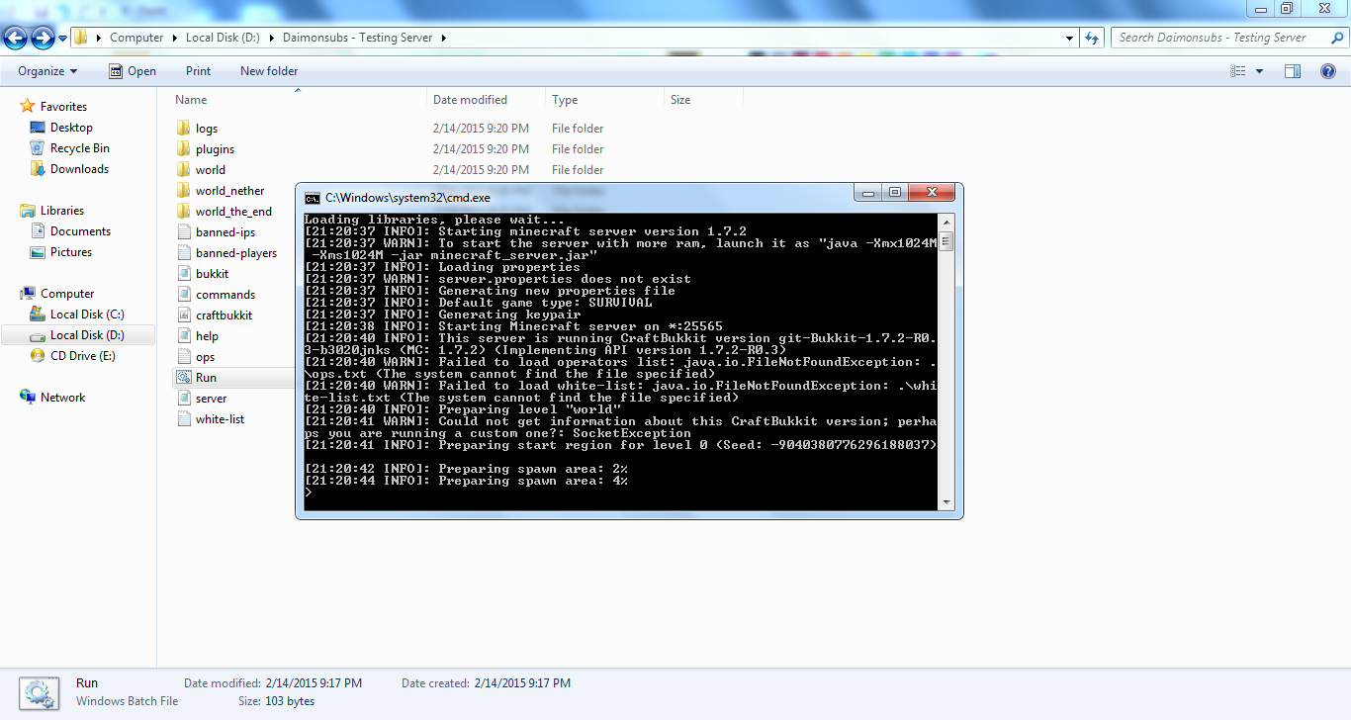Click the Forward arrow navigation button
The width and height of the screenshot is (1351, 720).
pos(43,38)
